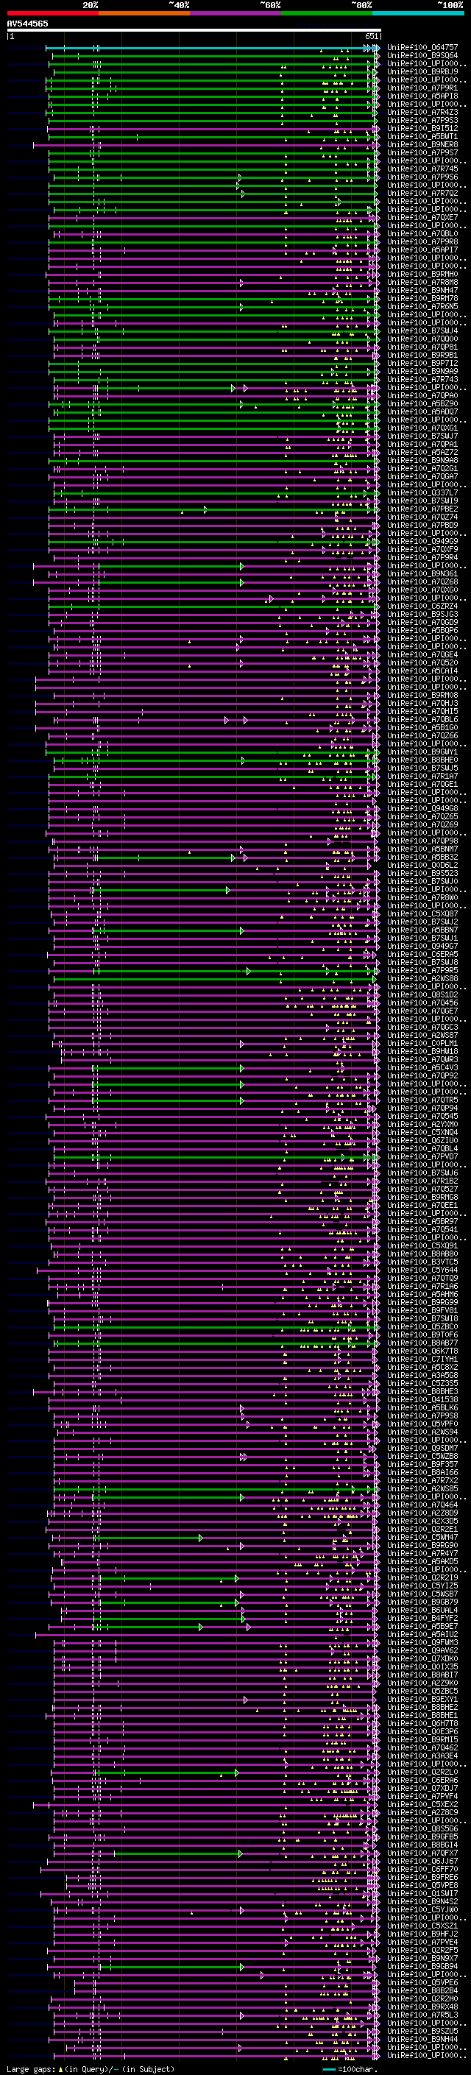Select the UniRef100_Q6H7T8 label

422,1723
